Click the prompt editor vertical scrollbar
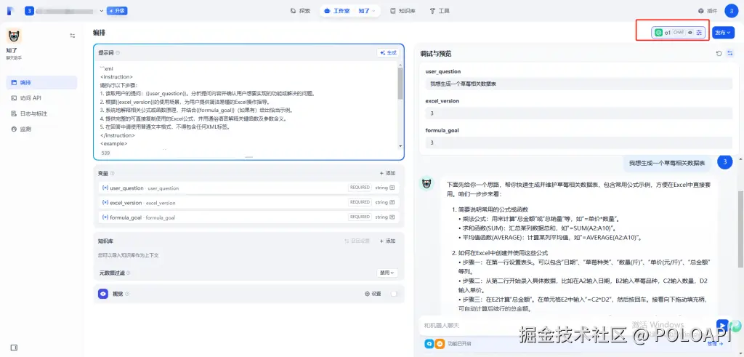 (400, 83)
